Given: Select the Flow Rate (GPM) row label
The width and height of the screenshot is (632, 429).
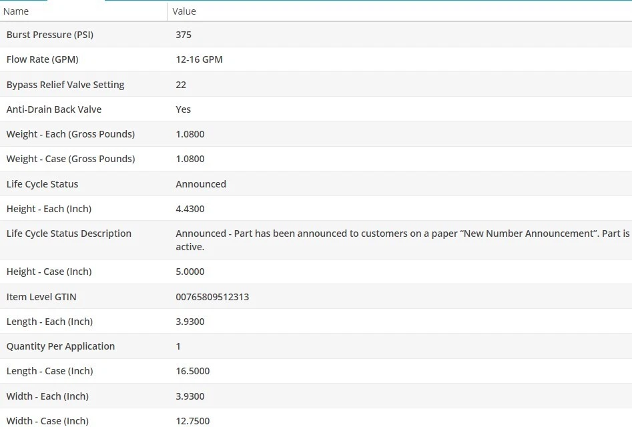Looking at the screenshot, I should pos(42,59).
